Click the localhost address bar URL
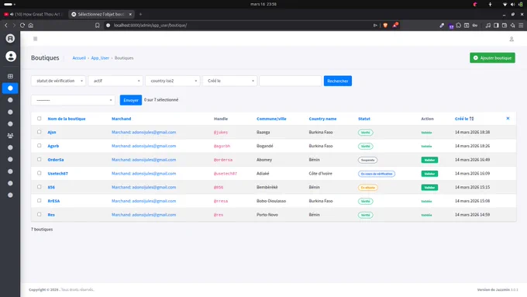The image size is (527, 297). (150, 26)
